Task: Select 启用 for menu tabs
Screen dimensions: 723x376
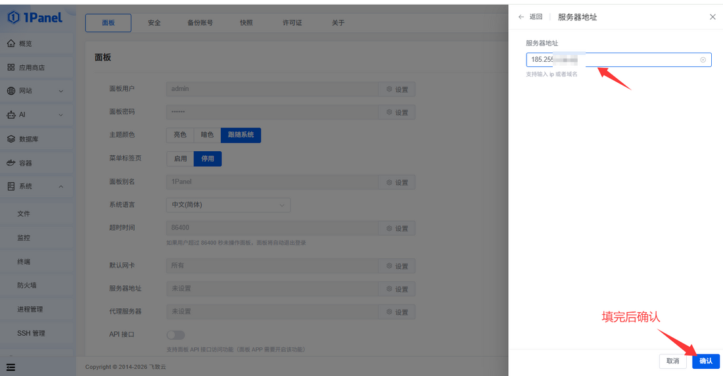Action: tap(180, 158)
